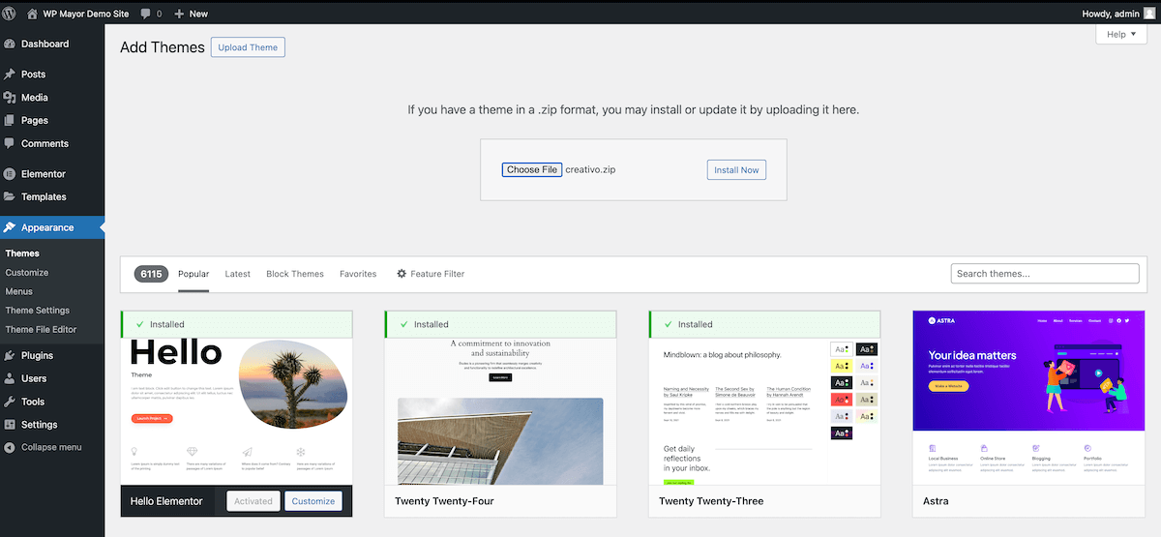
Task: Click the Posts pushpin icon
Action: (x=10, y=75)
